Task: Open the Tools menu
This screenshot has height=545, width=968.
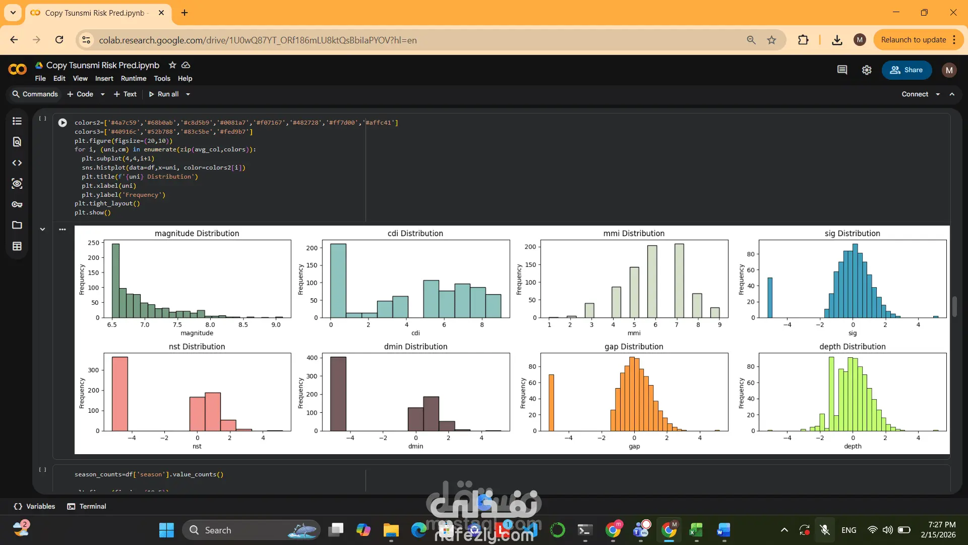Action: coord(162,79)
